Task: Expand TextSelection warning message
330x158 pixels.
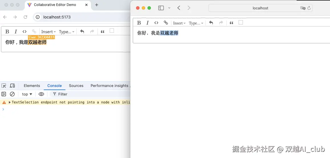Action: pos(10,102)
